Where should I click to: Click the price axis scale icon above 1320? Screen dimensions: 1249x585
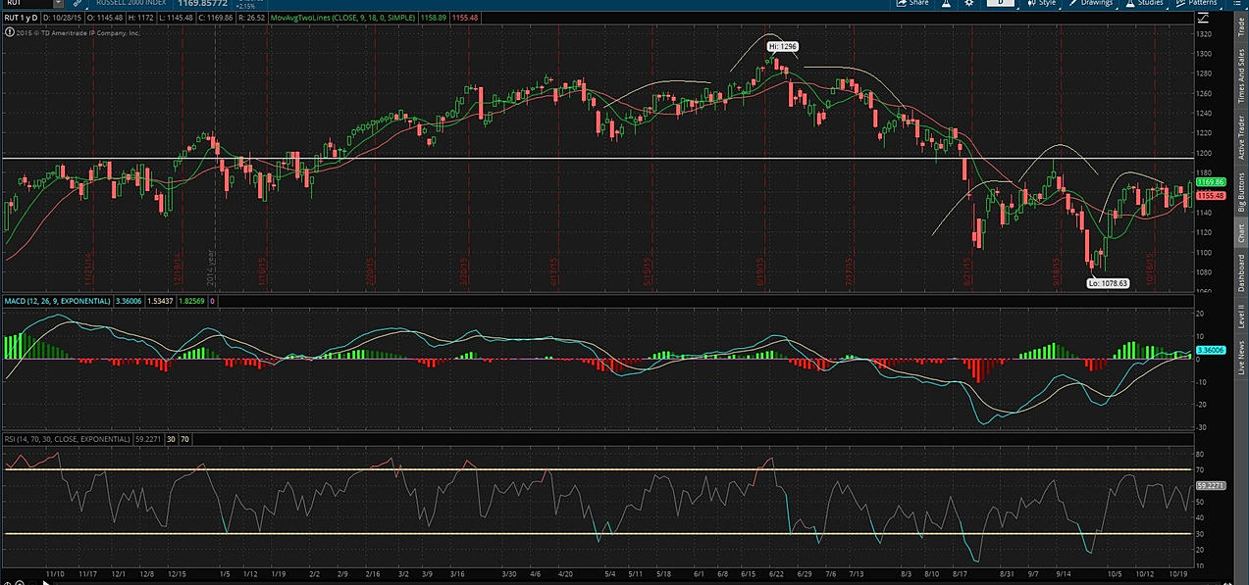(1204, 18)
